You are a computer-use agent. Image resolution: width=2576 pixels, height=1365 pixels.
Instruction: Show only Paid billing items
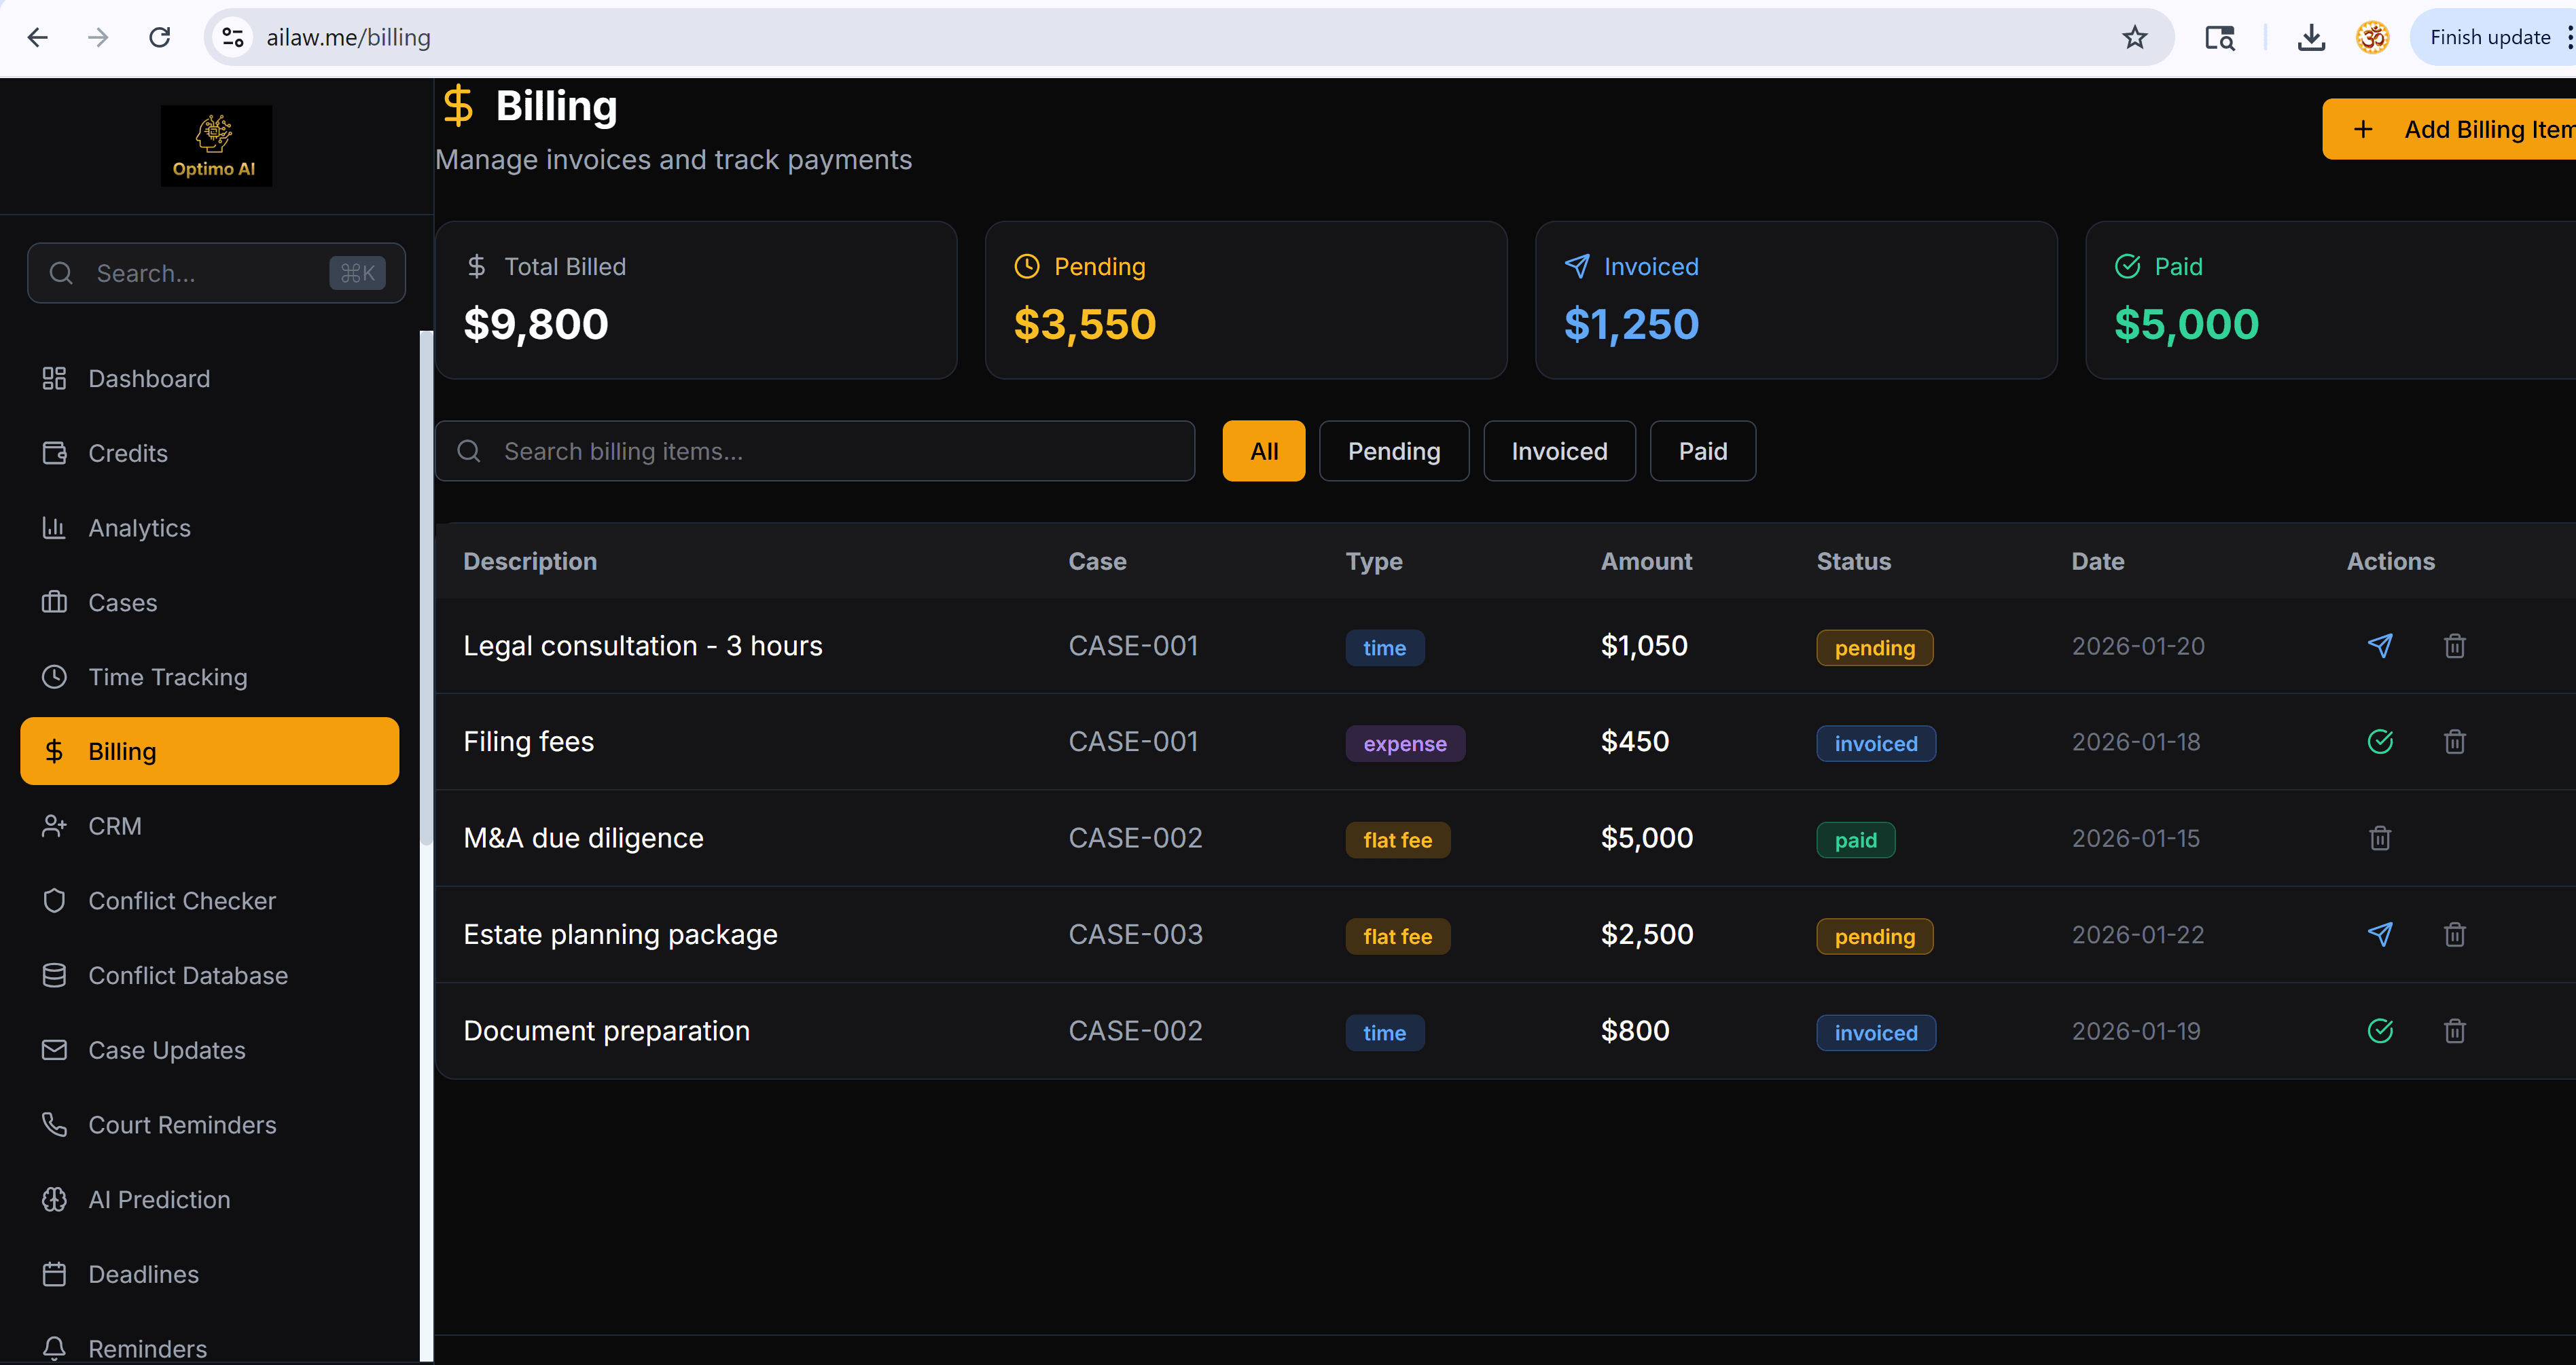click(1702, 451)
